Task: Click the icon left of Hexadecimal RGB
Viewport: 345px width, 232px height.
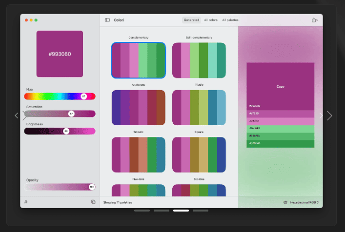Action: tap(285, 202)
